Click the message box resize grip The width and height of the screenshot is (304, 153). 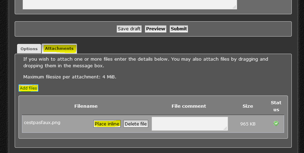235,7
